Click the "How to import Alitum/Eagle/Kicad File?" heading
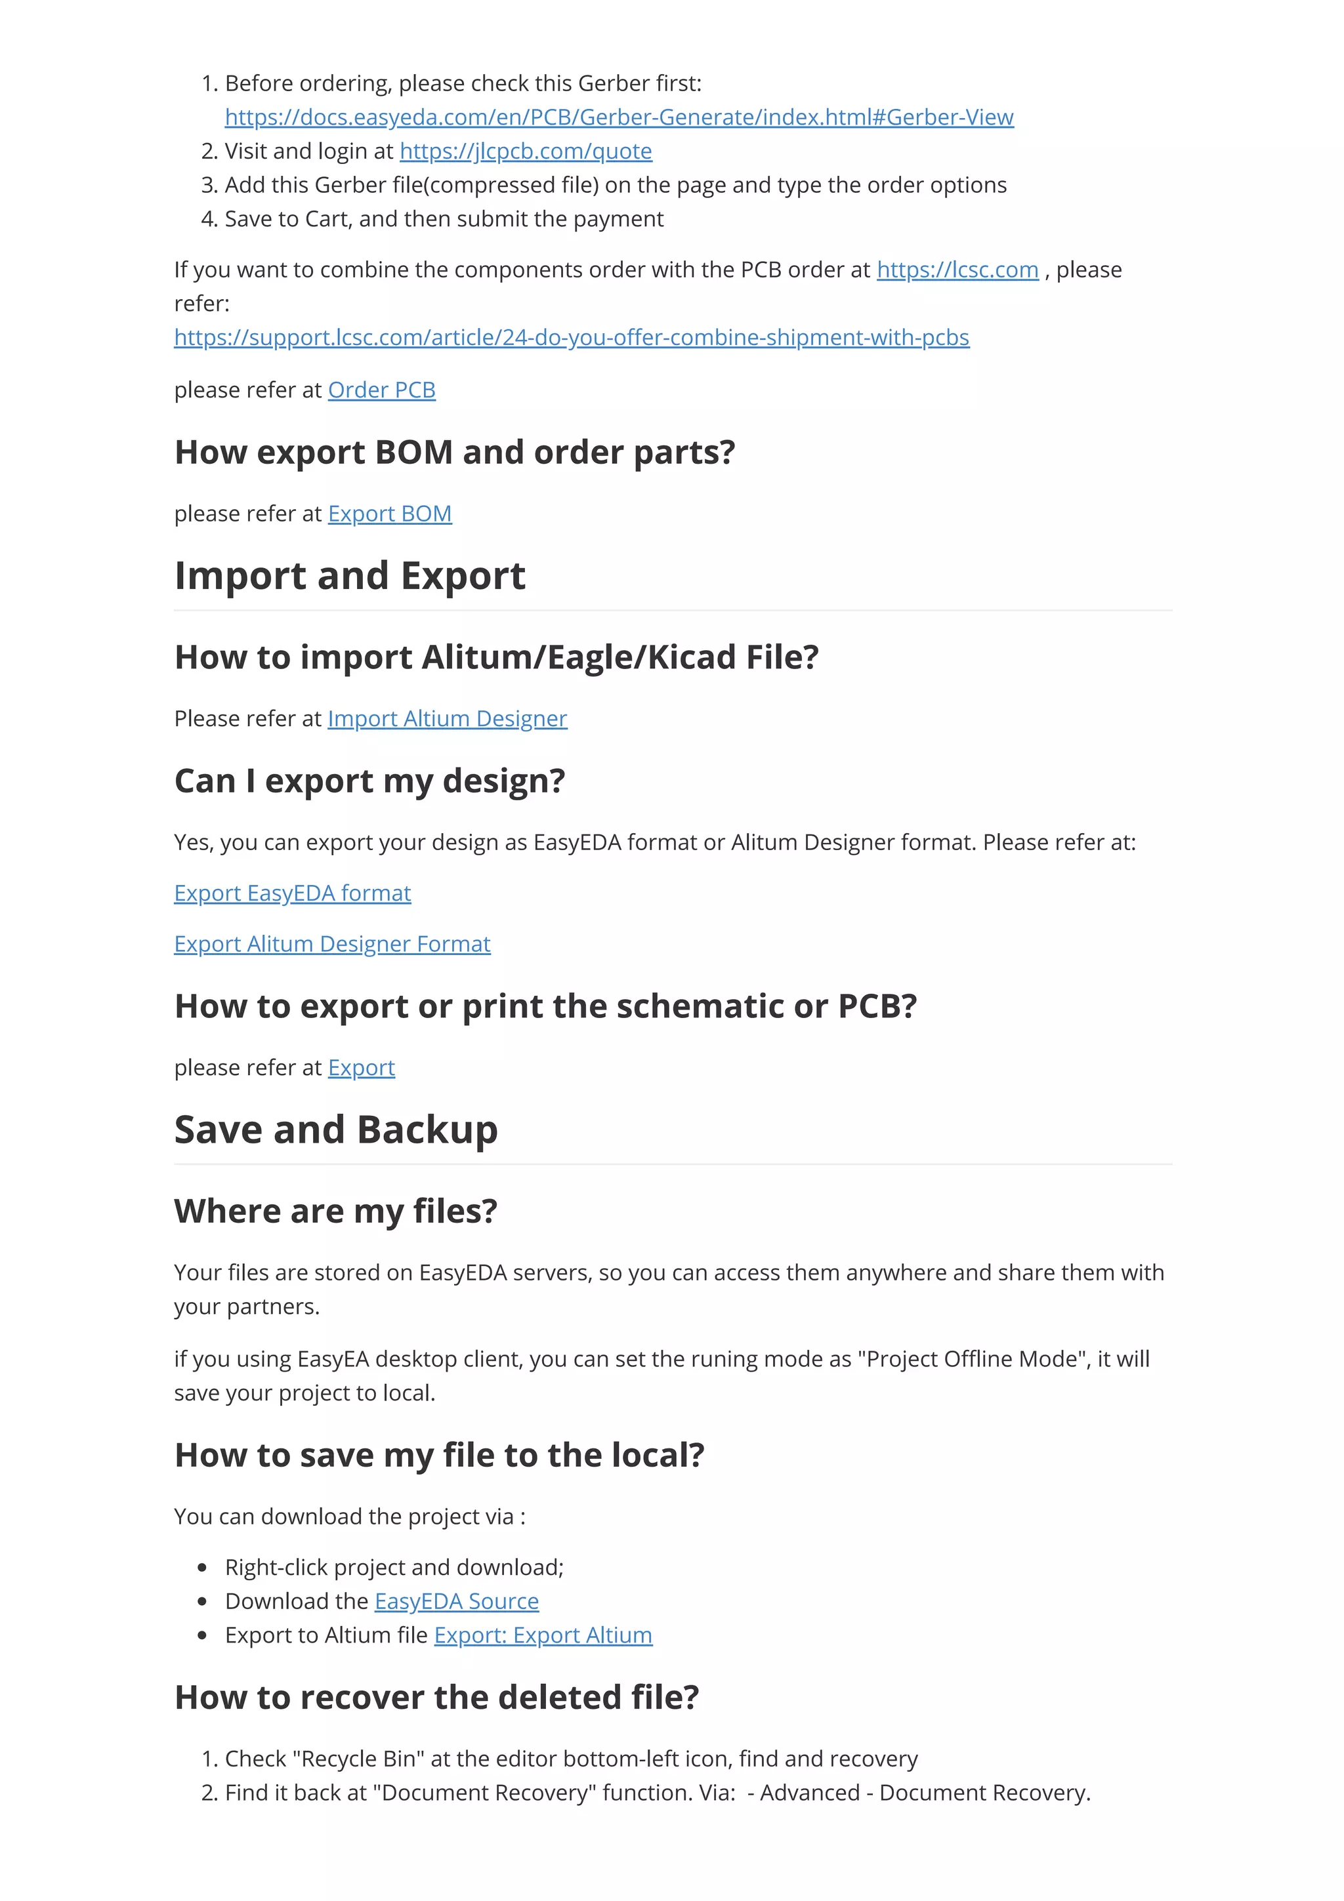 496,657
